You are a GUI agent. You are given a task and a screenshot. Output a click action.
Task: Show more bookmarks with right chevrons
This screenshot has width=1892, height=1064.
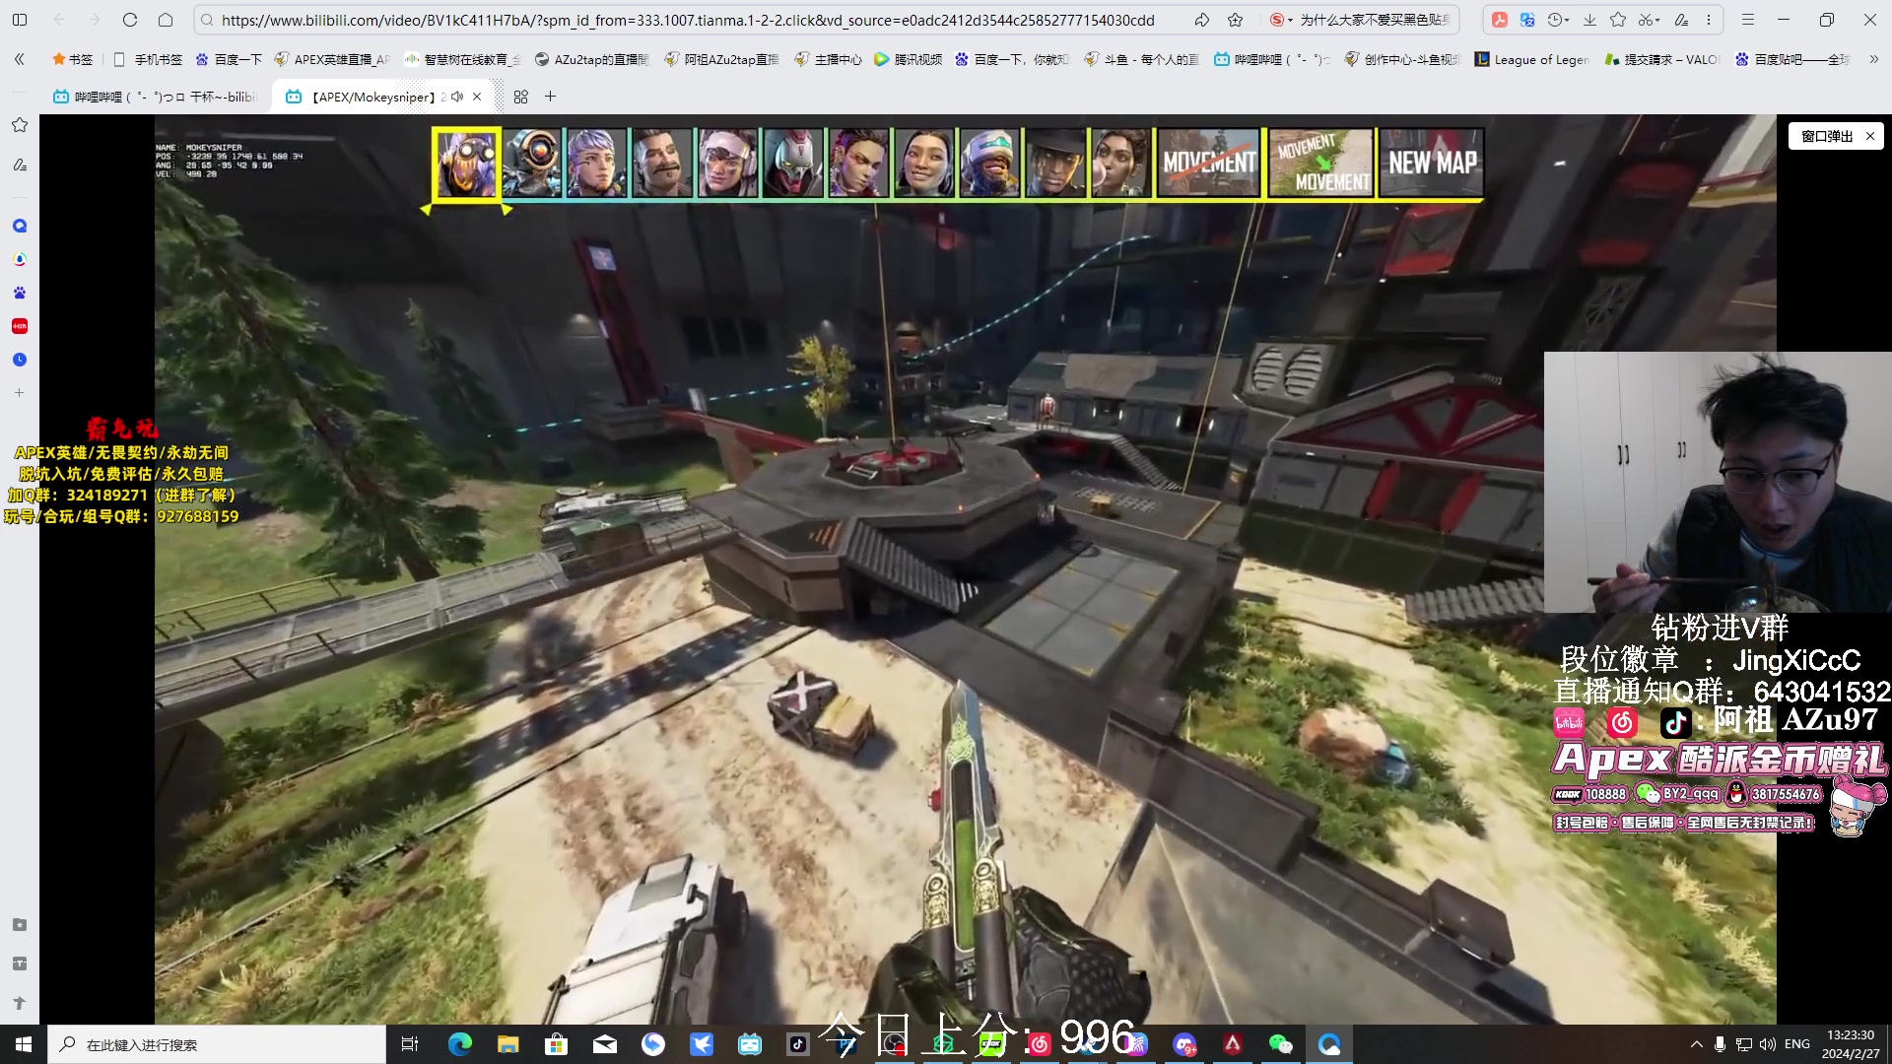coord(1874,59)
